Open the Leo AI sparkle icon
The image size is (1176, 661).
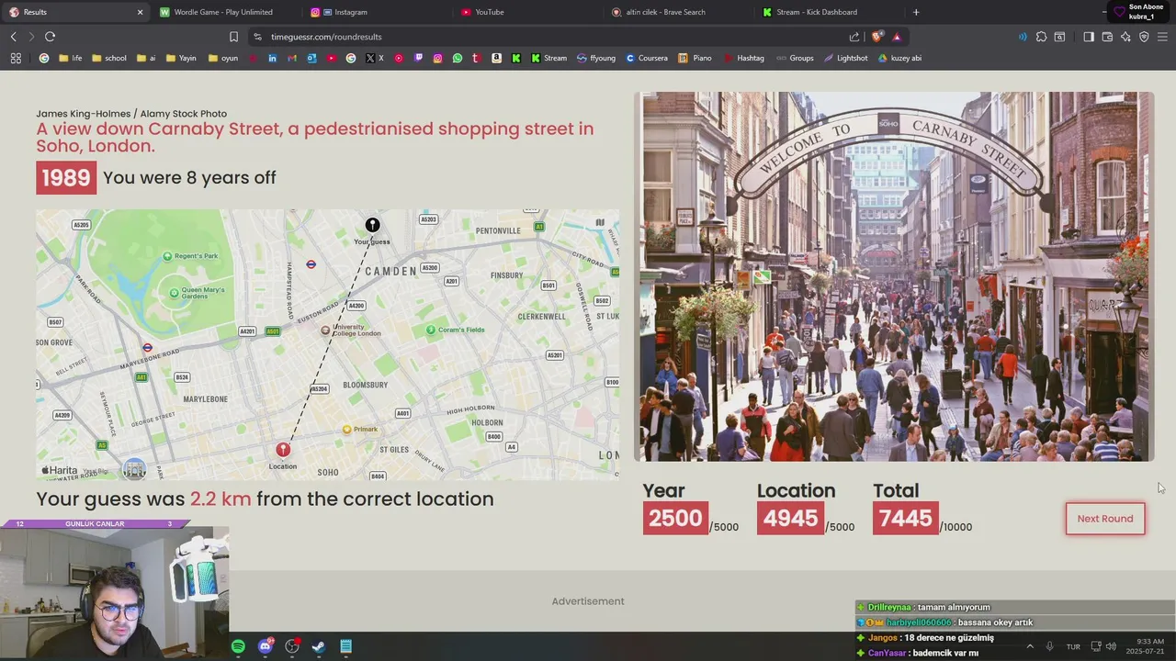coord(1125,37)
